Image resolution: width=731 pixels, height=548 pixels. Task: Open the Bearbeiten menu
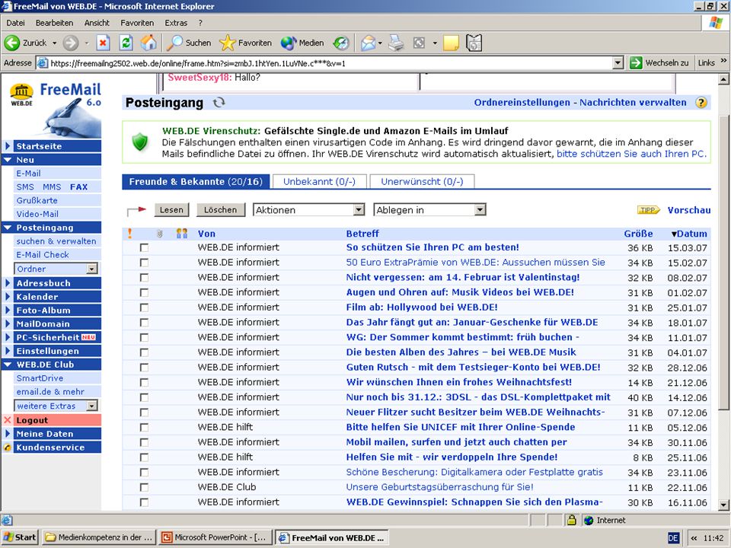(54, 22)
